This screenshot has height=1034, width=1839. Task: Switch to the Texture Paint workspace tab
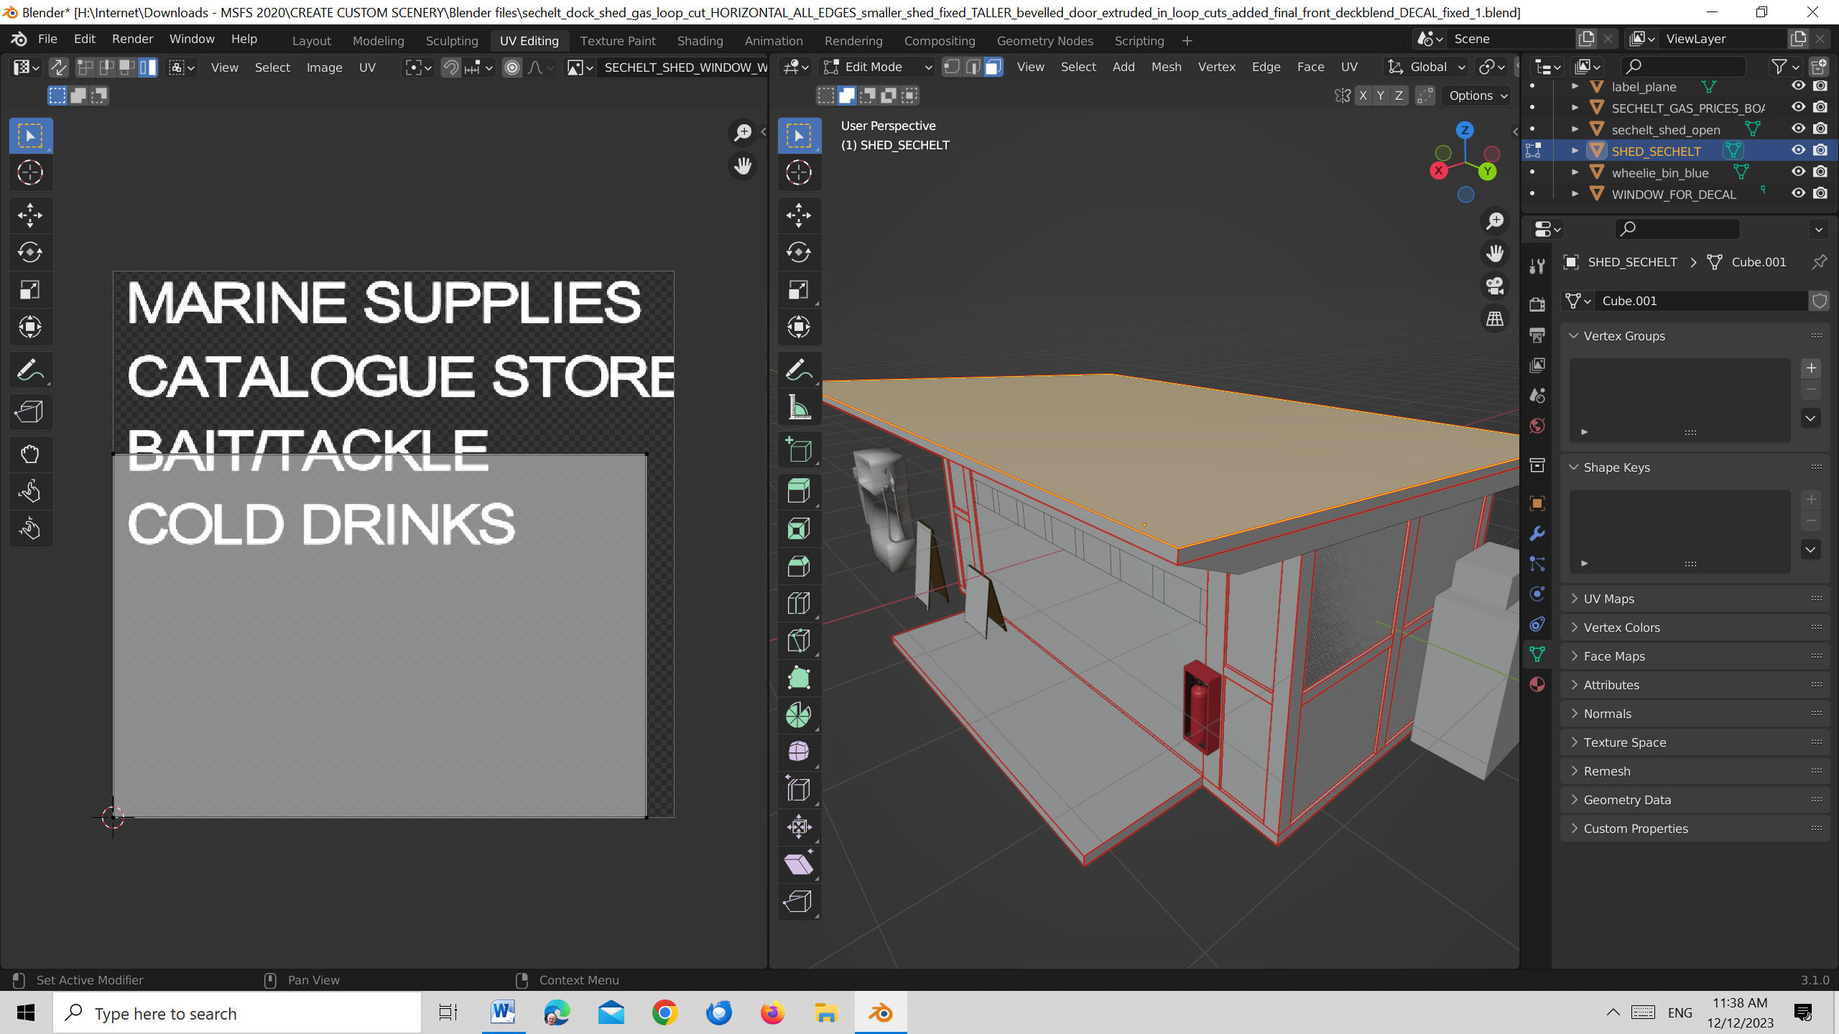point(618,40)
